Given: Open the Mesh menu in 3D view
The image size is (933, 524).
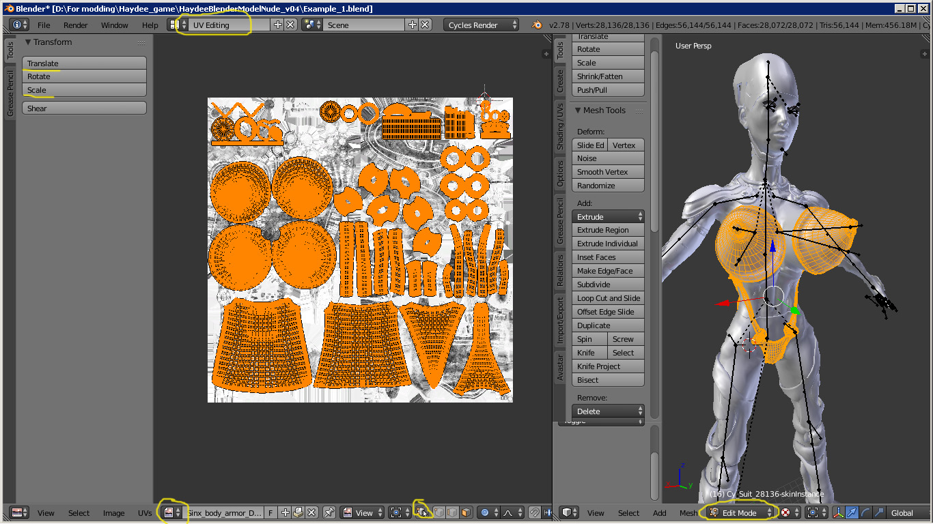Looking at the screenshot, I should point(688,513).
